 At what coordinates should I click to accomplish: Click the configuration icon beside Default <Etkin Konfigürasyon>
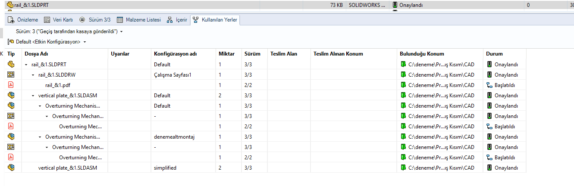point(10,42)
